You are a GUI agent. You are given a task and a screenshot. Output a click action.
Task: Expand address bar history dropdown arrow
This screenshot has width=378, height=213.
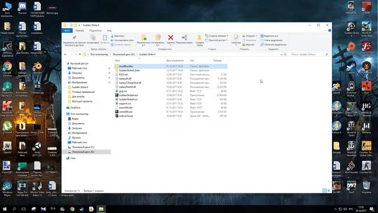pyautogui.click(x=281, y=54)
